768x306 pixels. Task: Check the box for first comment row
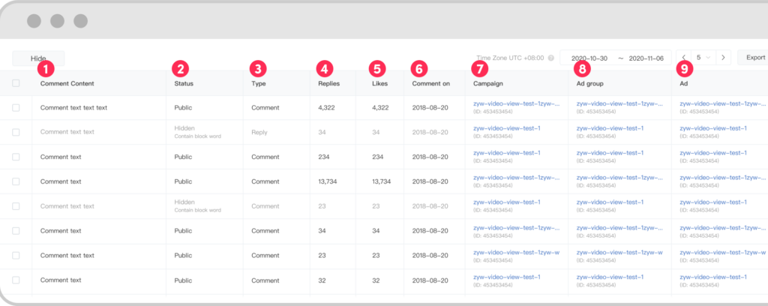point(16,108)
